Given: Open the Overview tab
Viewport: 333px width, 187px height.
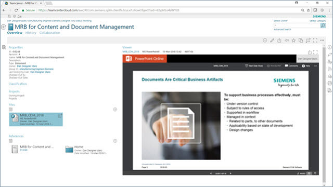Looking at the screenshot, I should click(15, 33).
